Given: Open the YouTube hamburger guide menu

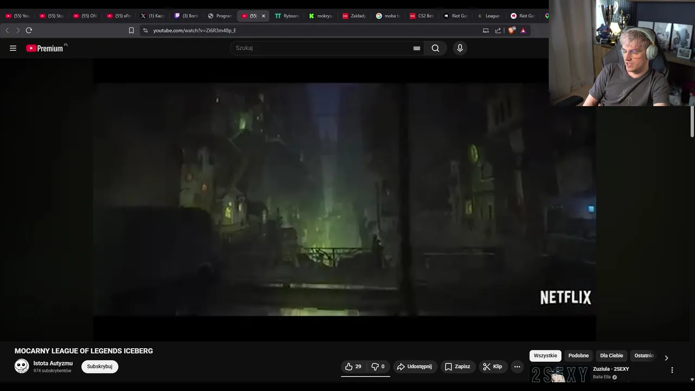Looking at the screenshot, I should [13, 48].
